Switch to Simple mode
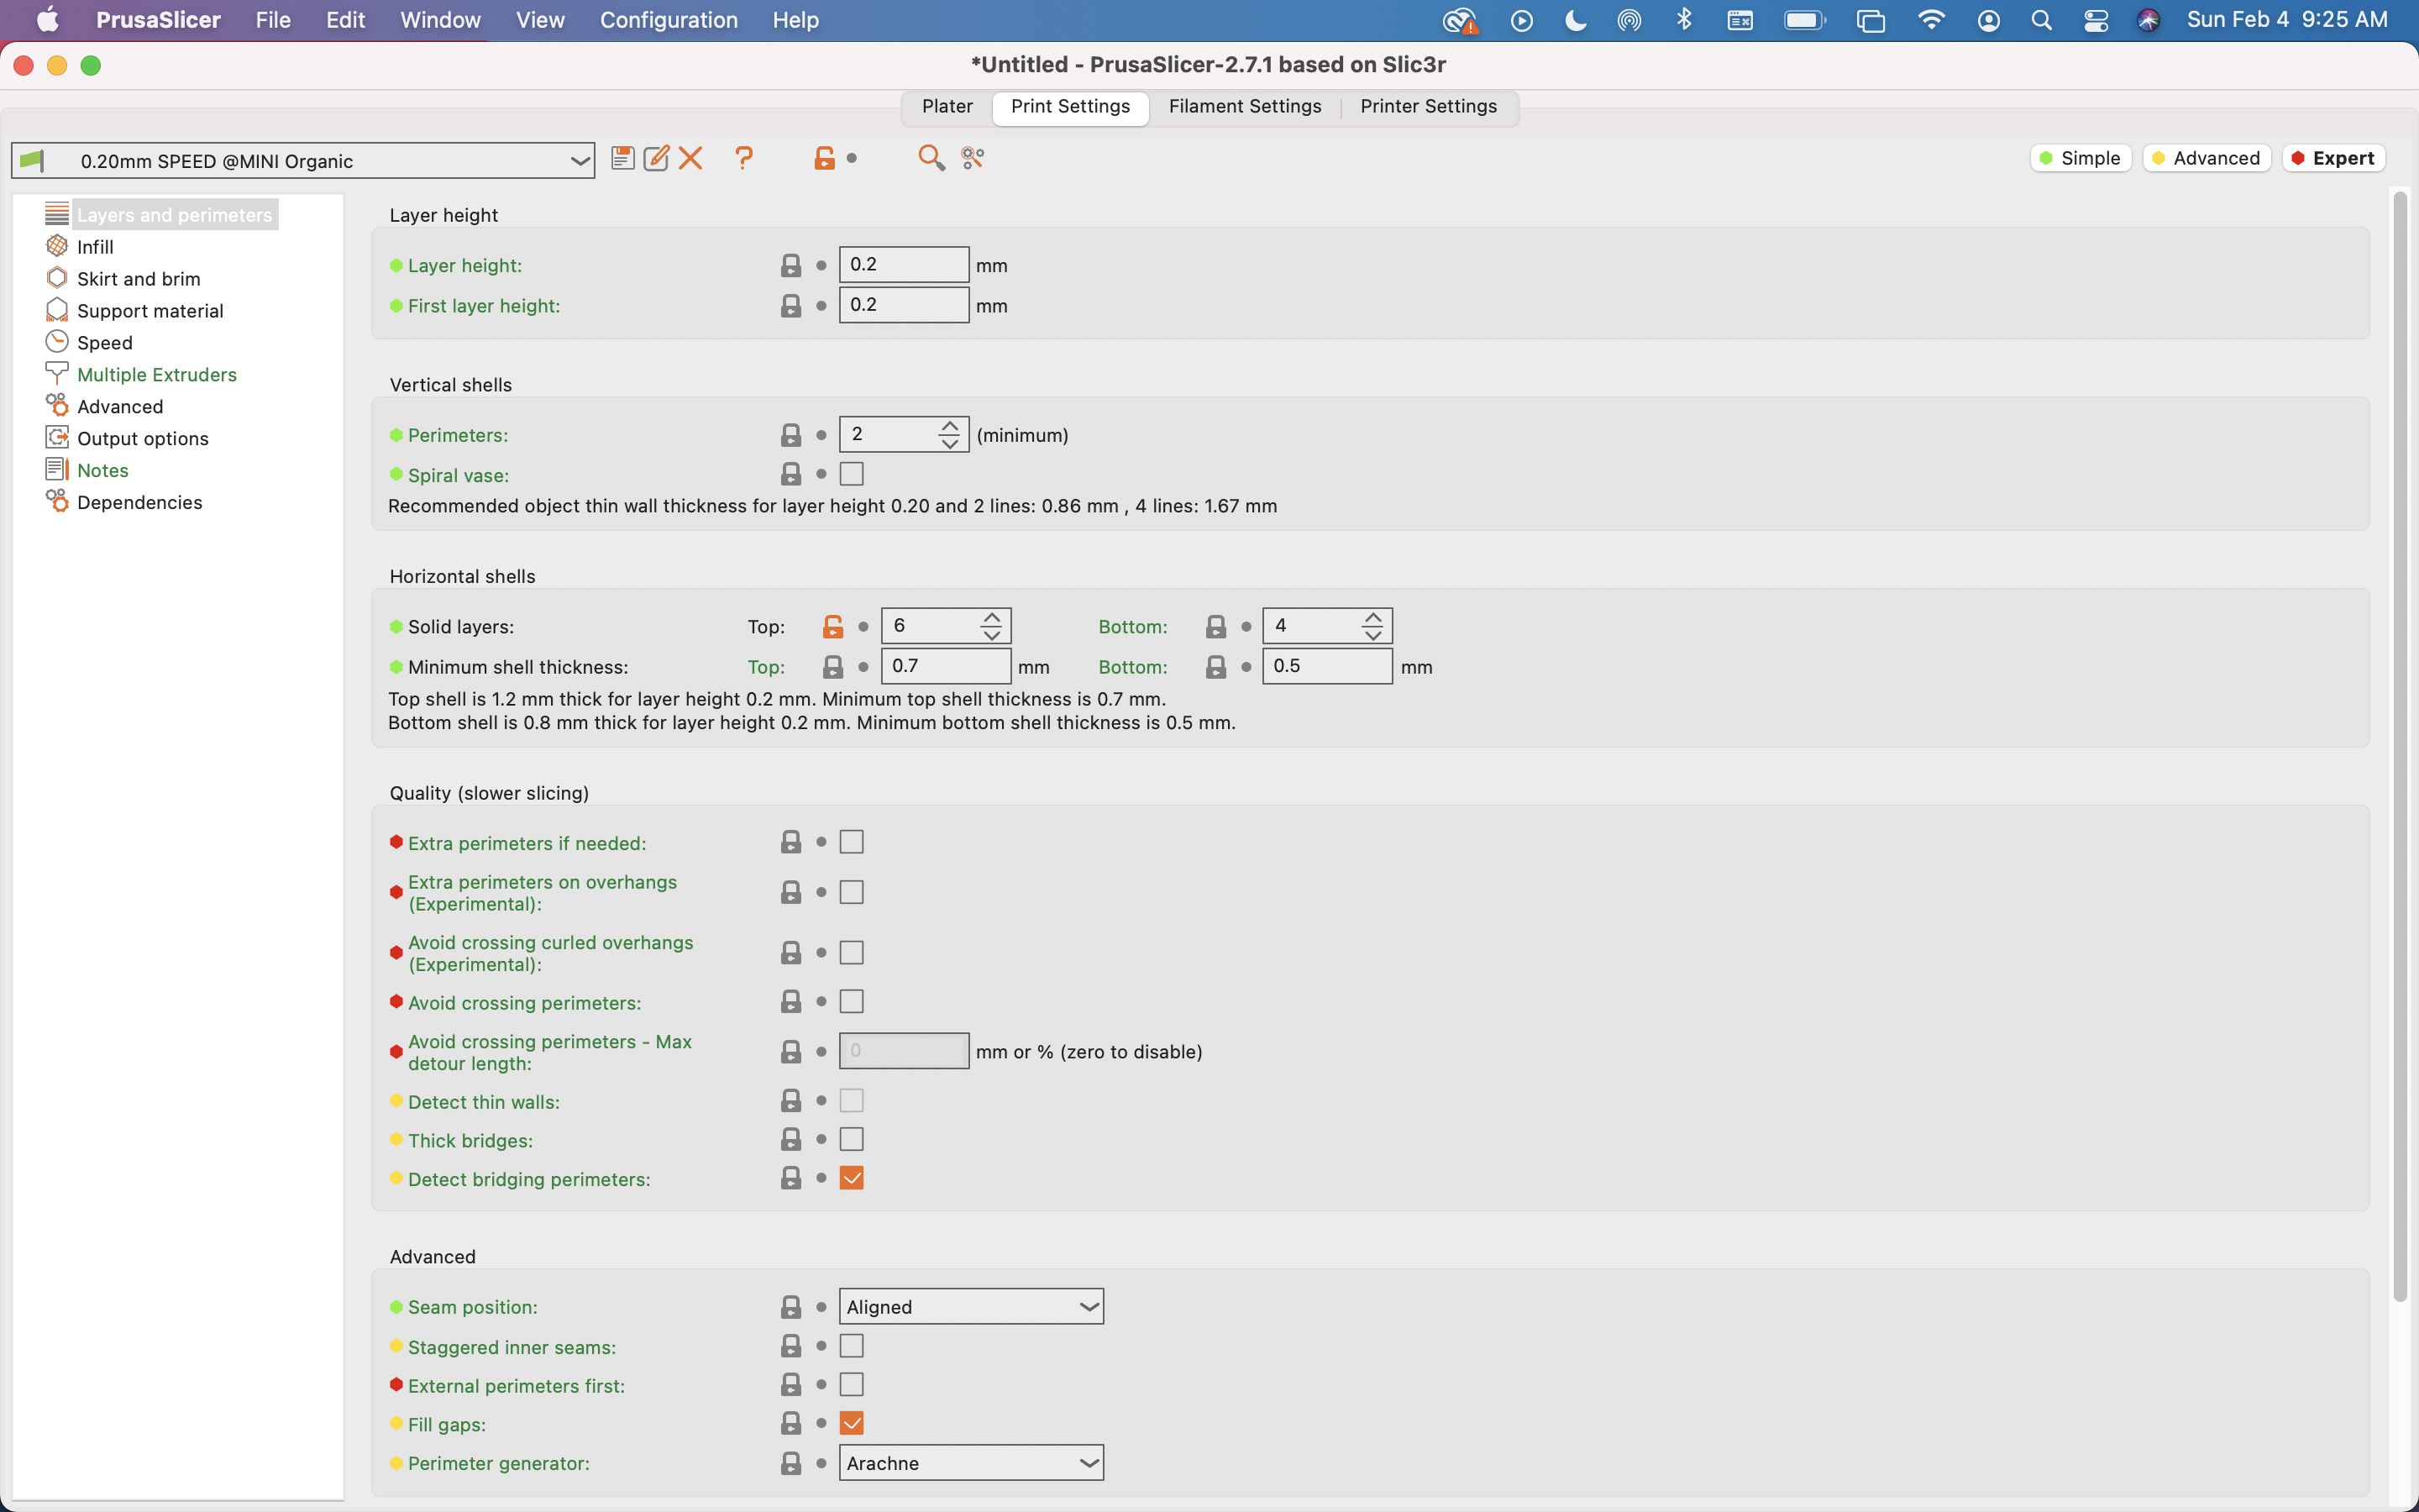This screenshot has width=2419, height=1512. click(x=2081, y=158)
